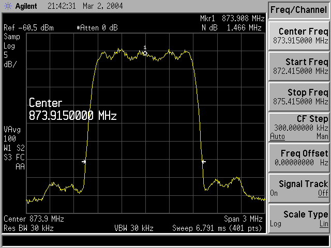
Task: Select the Stop Freq softkey
Action: (299, 97)
